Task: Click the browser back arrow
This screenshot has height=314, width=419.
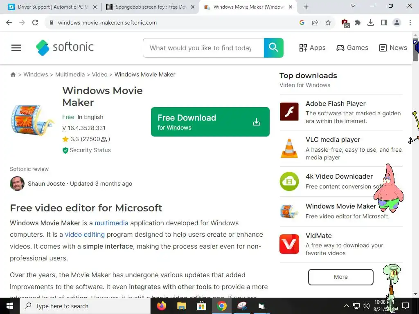Action: click(x=9, y=22)
